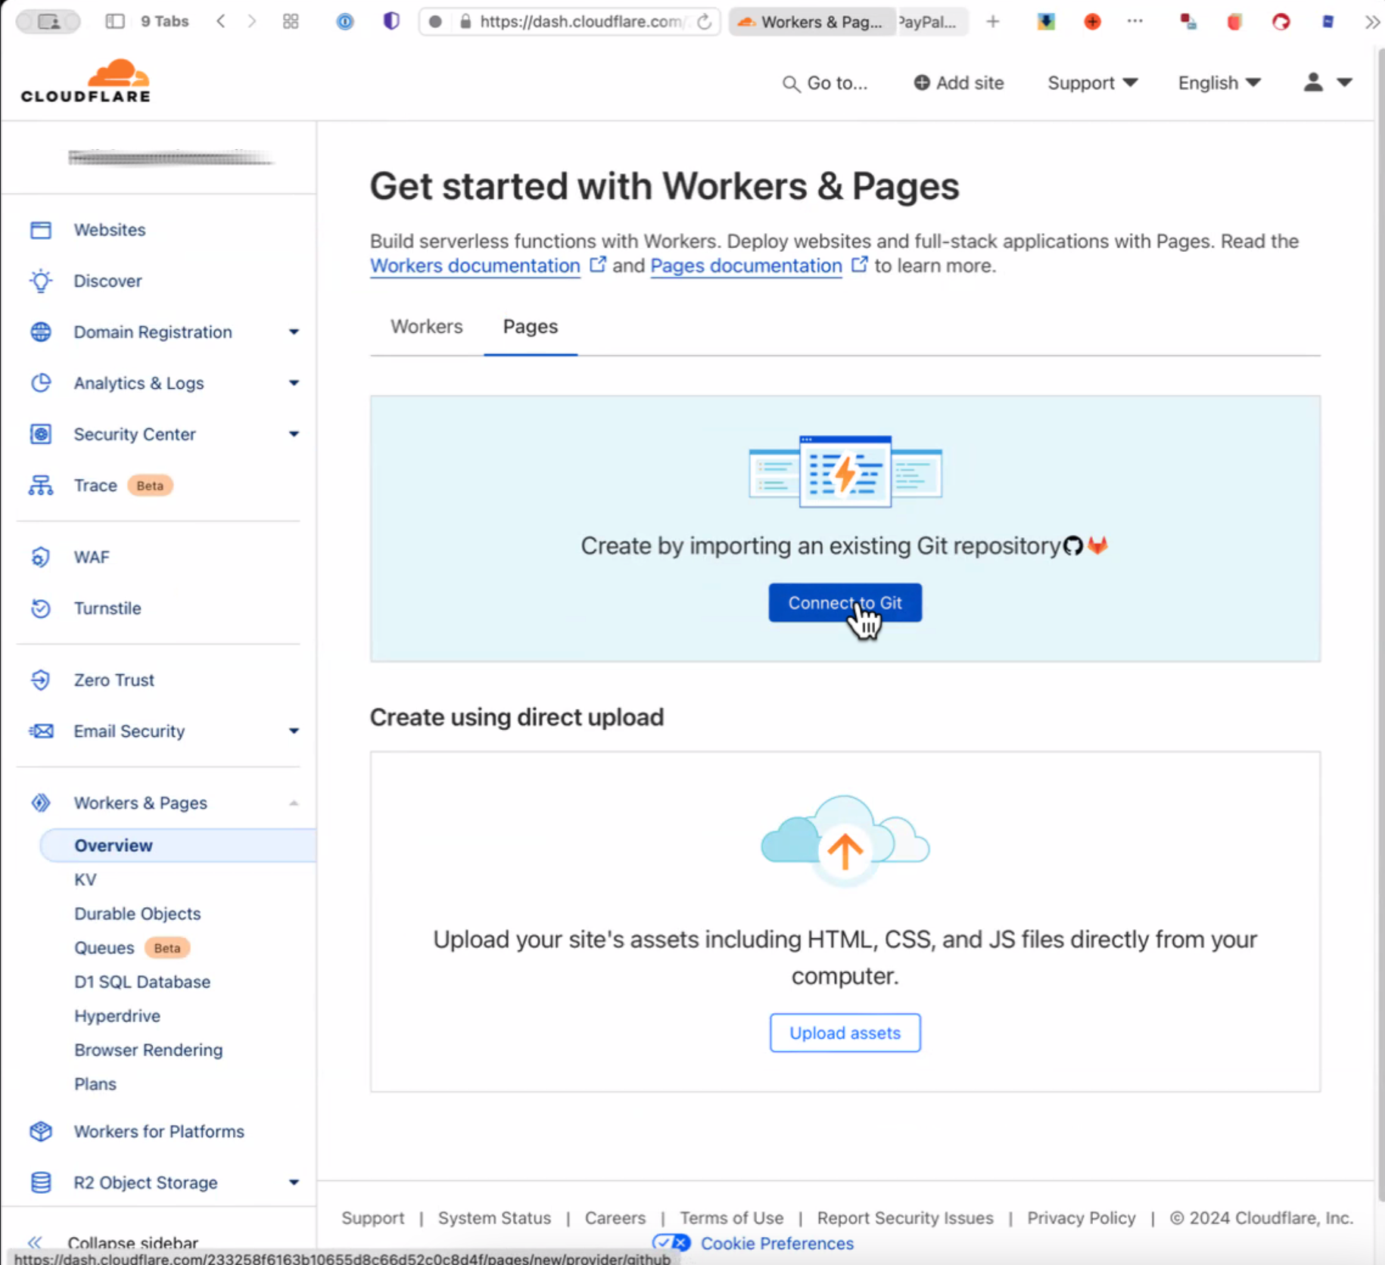The image size is (1385, 1265).
Task: Open the Workers documentation link
Action: point(475,266)
